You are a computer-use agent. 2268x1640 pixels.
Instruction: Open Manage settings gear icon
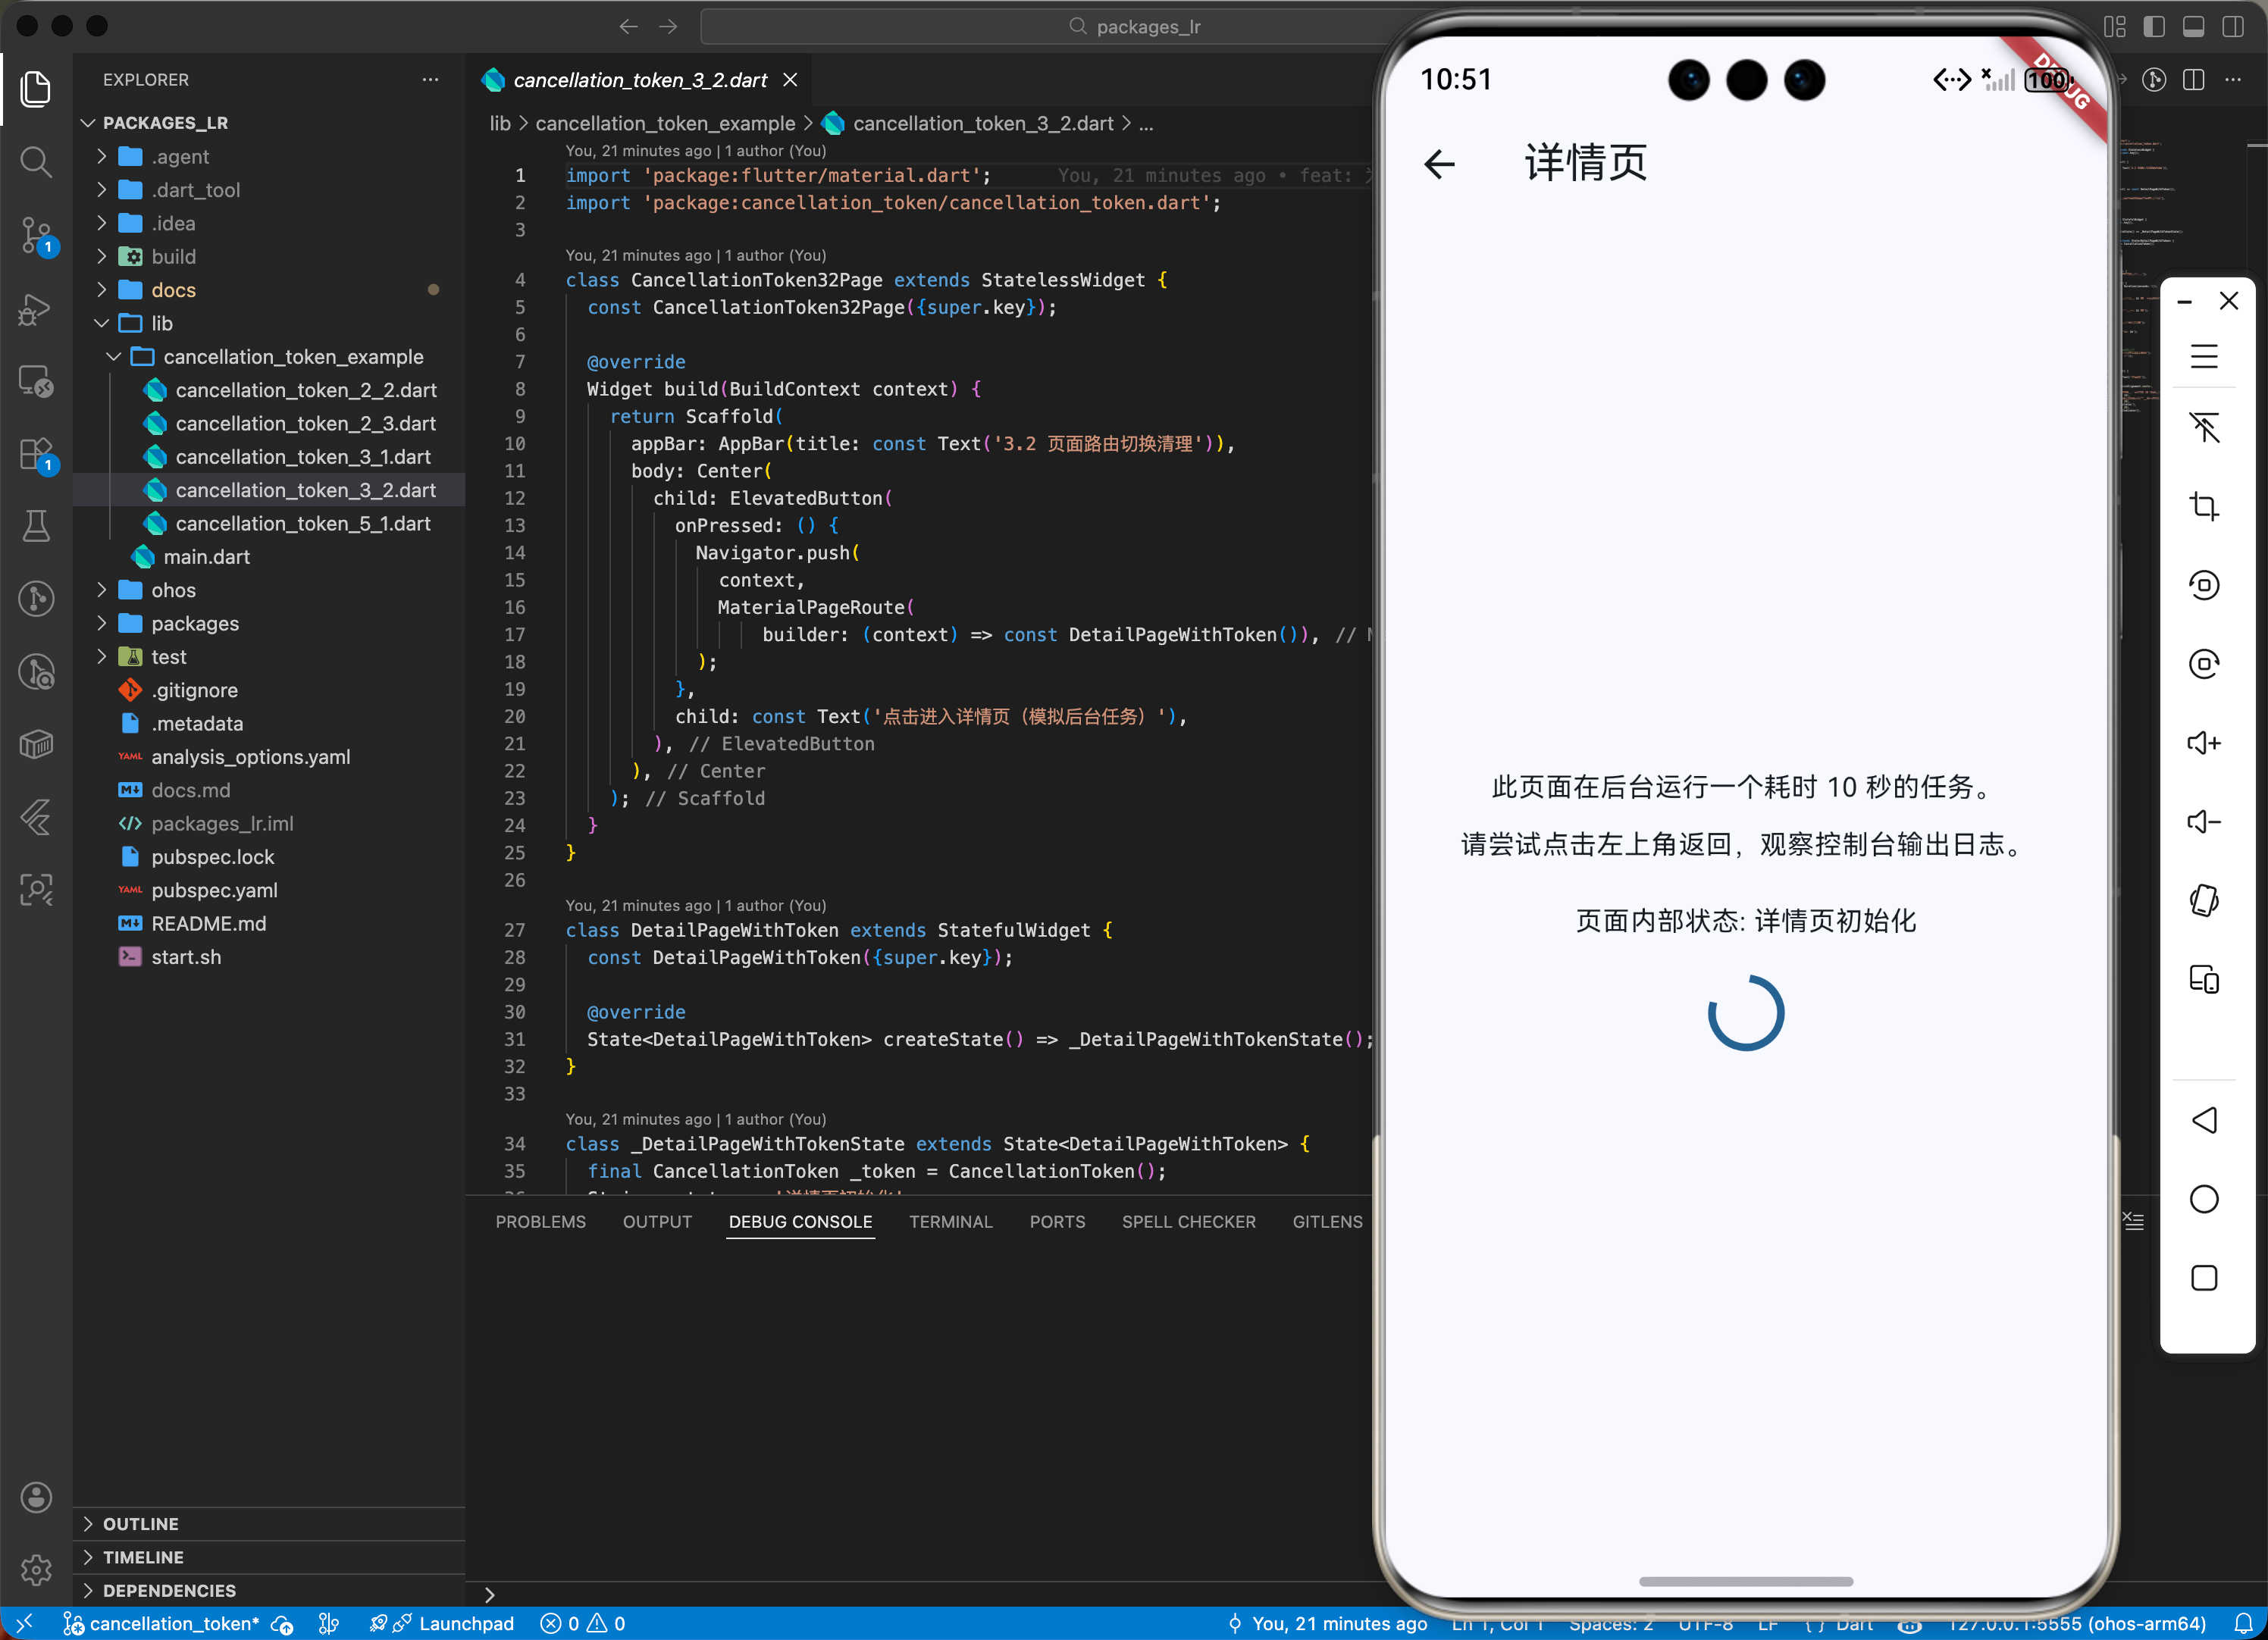[x=36, y=1569]
